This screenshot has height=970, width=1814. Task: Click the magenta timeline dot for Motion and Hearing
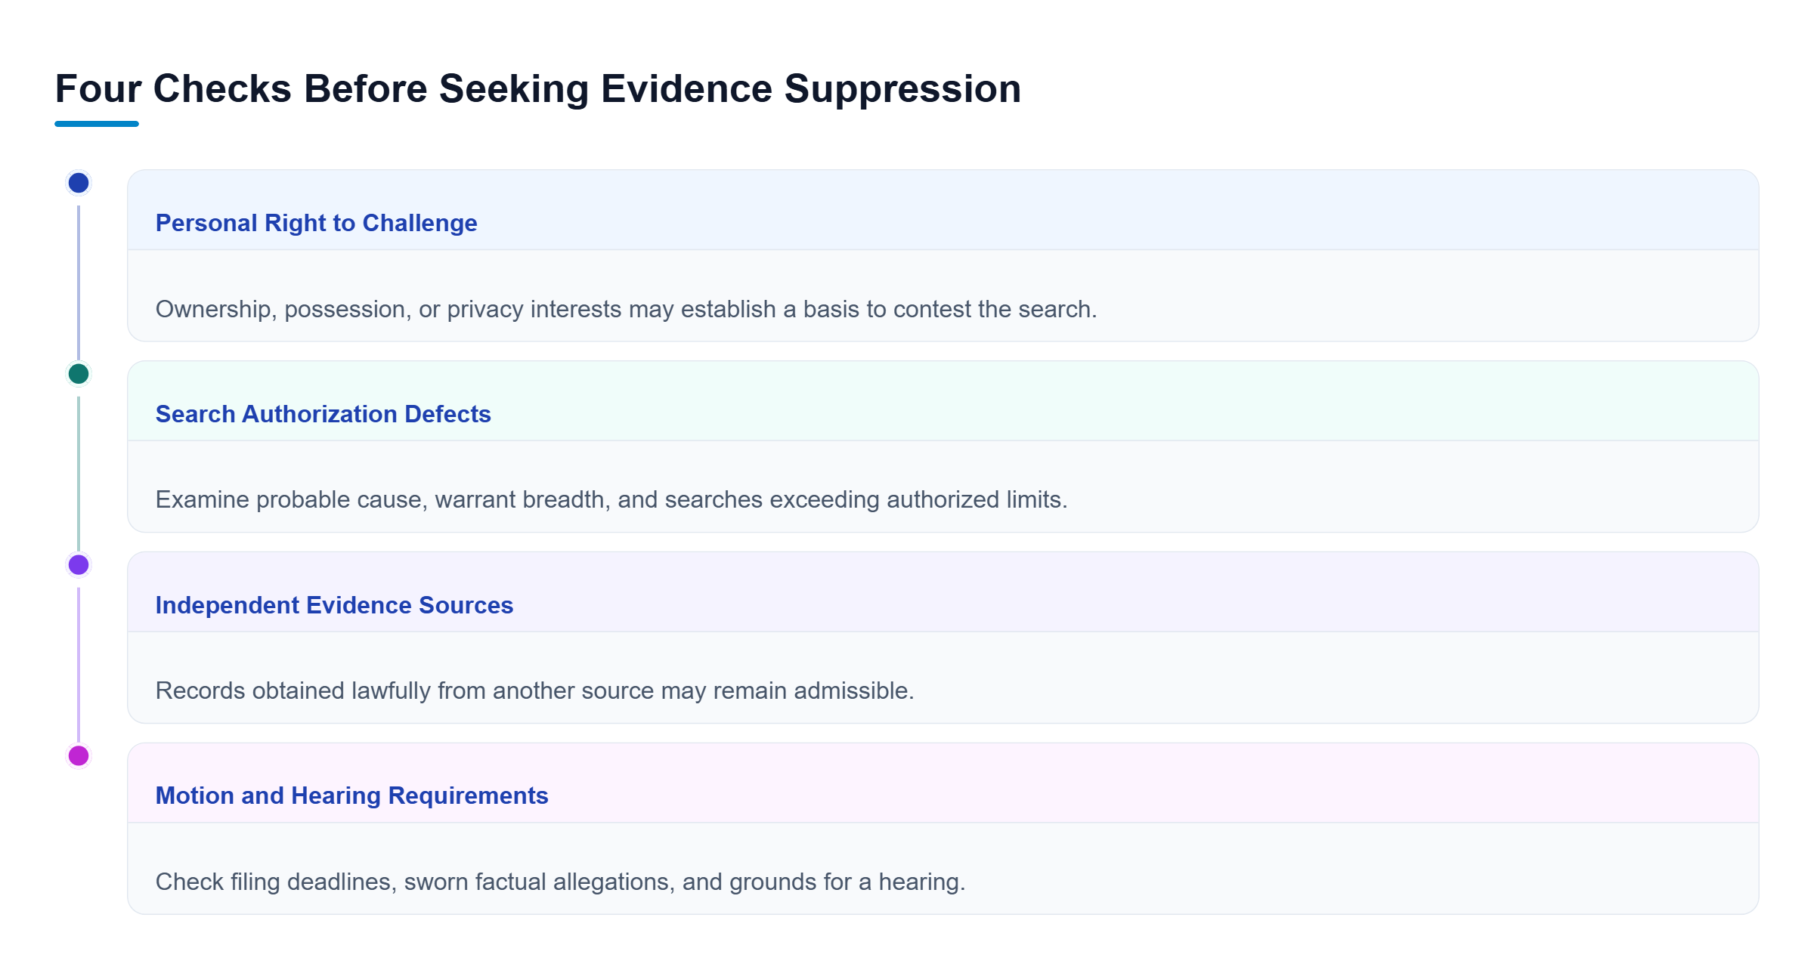point(79,755)
